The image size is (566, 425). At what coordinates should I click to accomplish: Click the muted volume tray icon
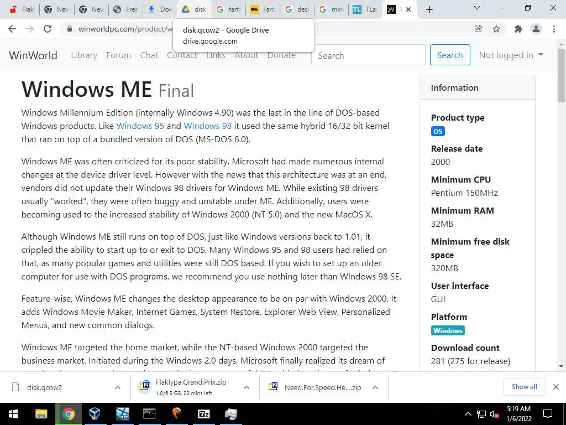click(x=495, y=414)
